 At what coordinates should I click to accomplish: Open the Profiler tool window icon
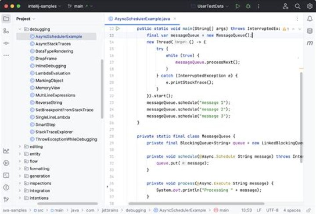(6, 151)
